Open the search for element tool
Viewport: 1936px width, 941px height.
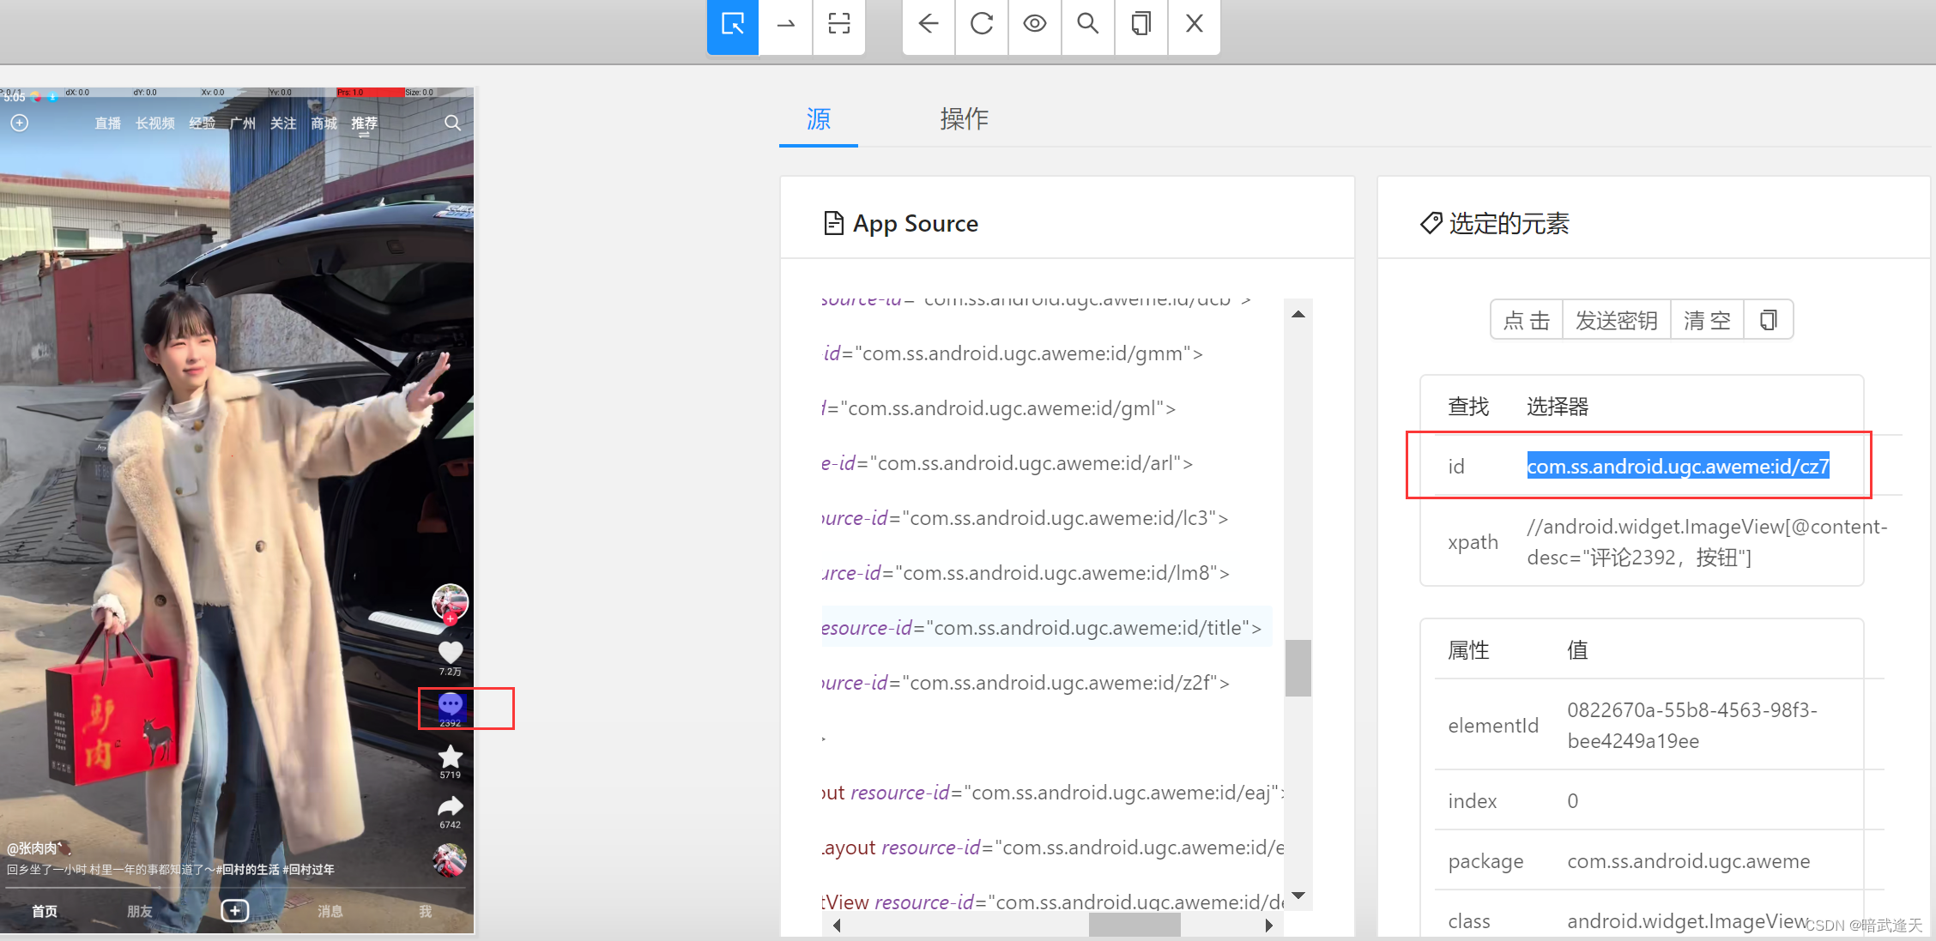(1087, 25)
